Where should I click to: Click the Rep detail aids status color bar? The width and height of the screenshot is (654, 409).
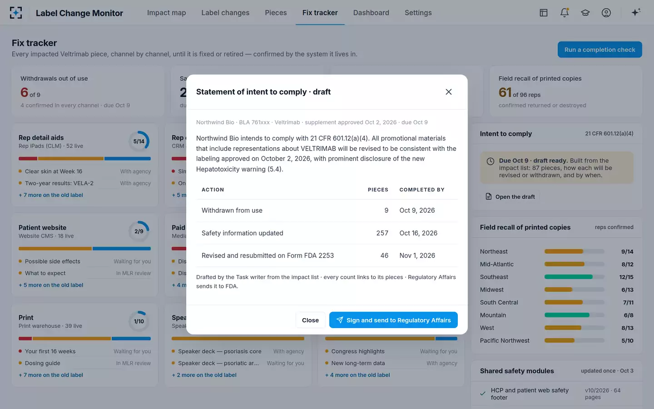coord(84,159)
